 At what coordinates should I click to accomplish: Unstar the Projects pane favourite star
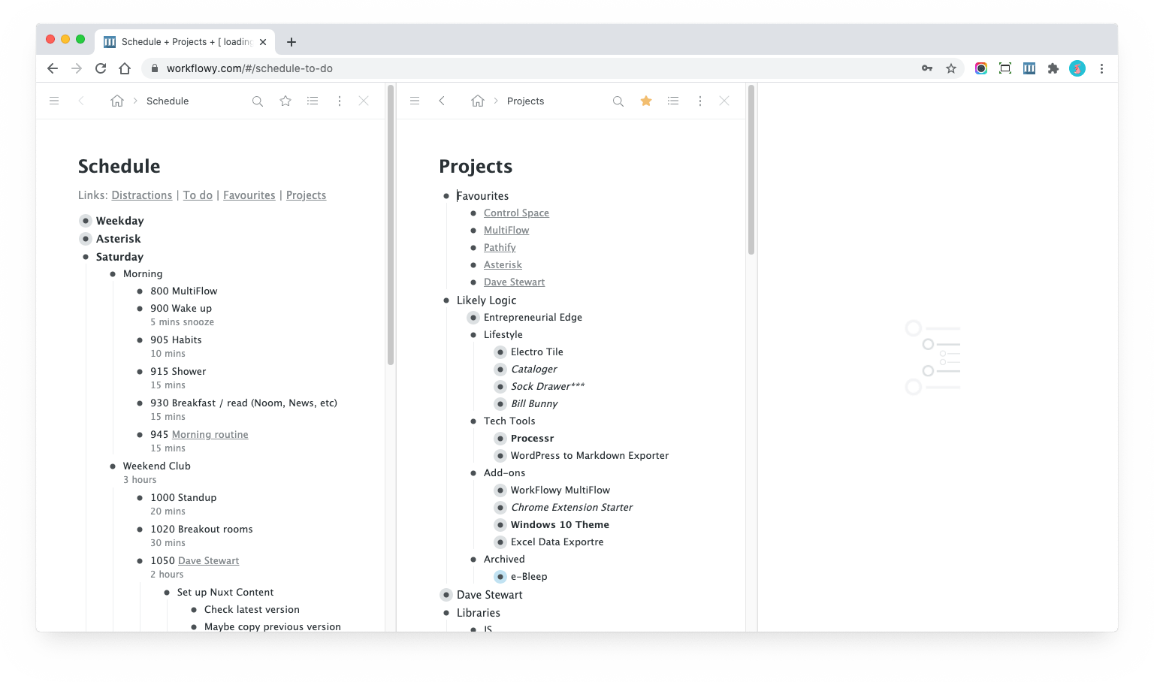pos(646,101)
